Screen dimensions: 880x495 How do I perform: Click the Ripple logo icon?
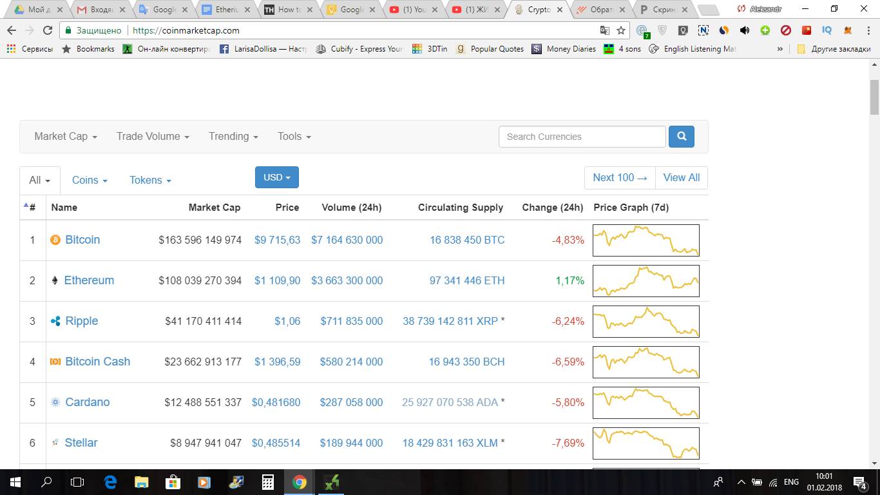[55, 321]
